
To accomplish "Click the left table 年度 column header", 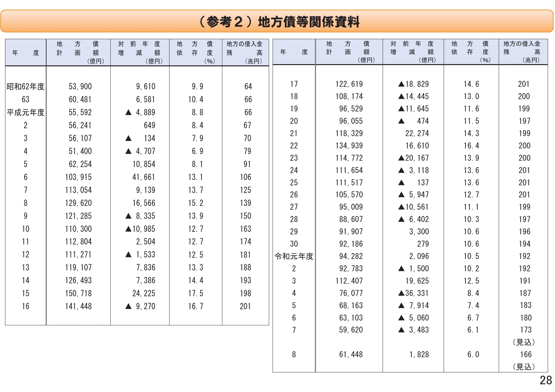I will coord(26,53).
